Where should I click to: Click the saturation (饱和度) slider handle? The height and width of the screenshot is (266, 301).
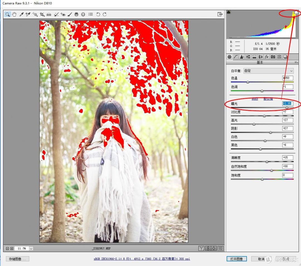[x=262, y=179]
